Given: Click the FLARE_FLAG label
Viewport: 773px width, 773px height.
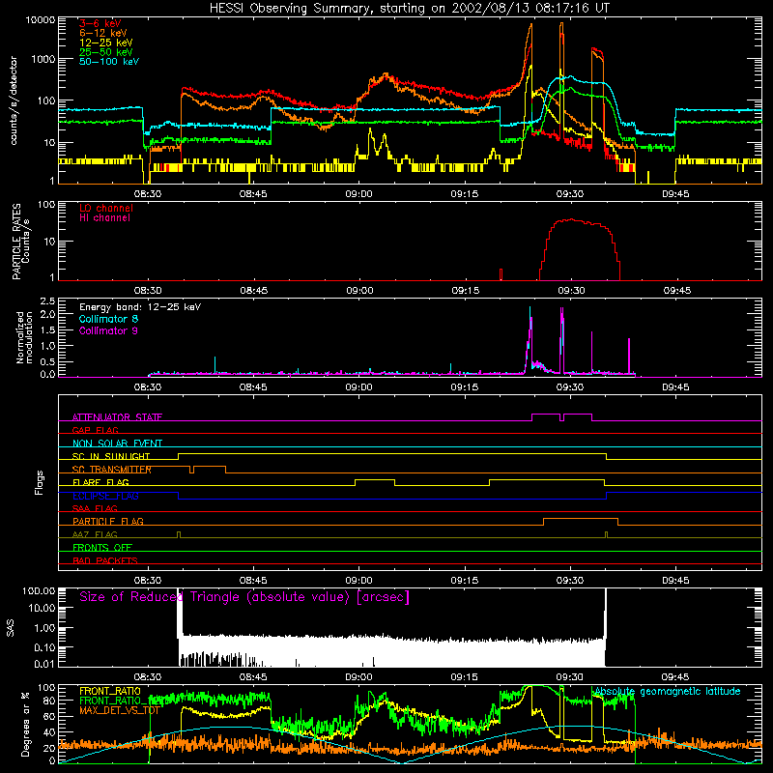Looking at the screenshot, I should click(100, 482).
